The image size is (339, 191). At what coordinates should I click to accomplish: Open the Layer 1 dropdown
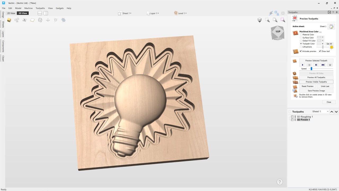tap(153, 13)
